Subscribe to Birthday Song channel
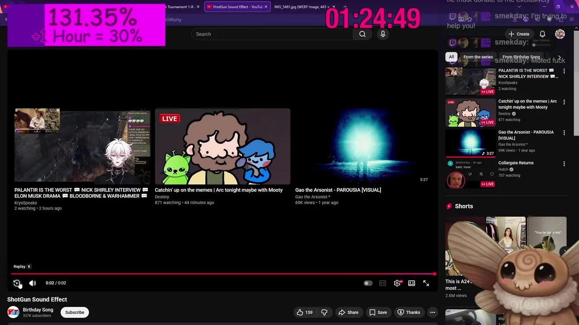Image resolution: width=579 pixels, height=325 pixels. coord(75,312)
